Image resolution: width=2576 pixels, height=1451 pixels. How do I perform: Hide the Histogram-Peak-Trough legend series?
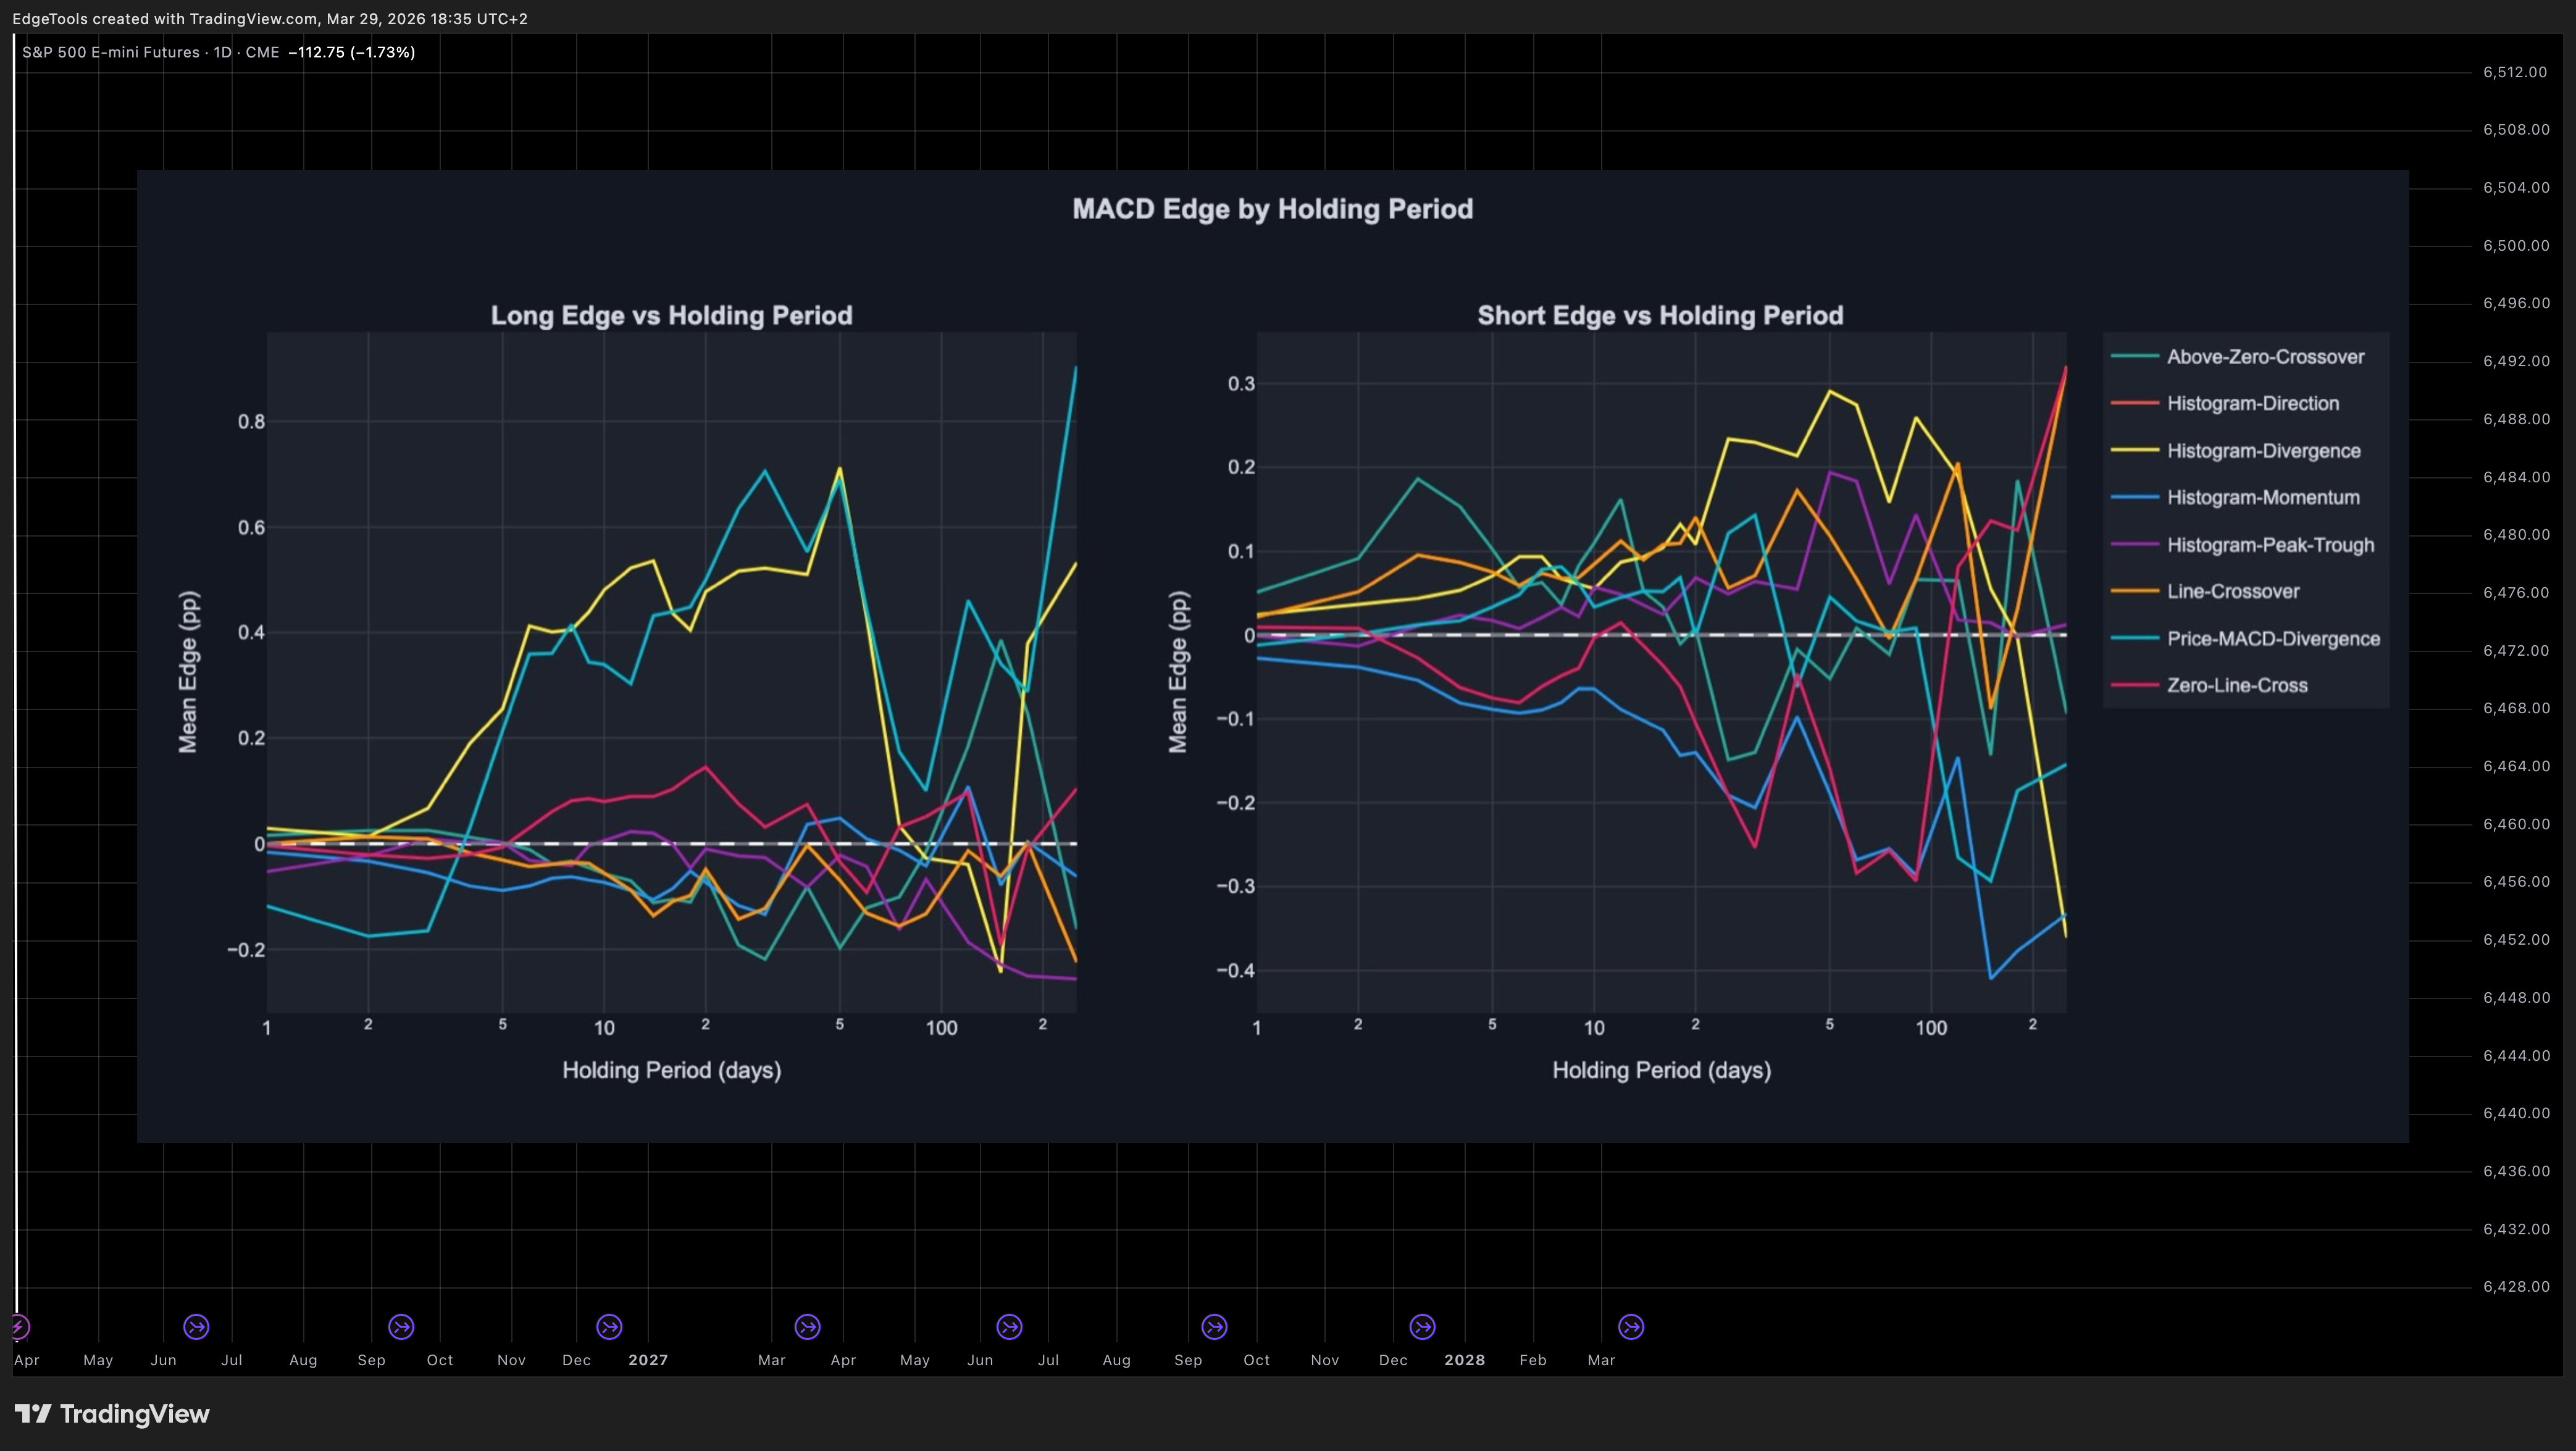click(2242, 545)
